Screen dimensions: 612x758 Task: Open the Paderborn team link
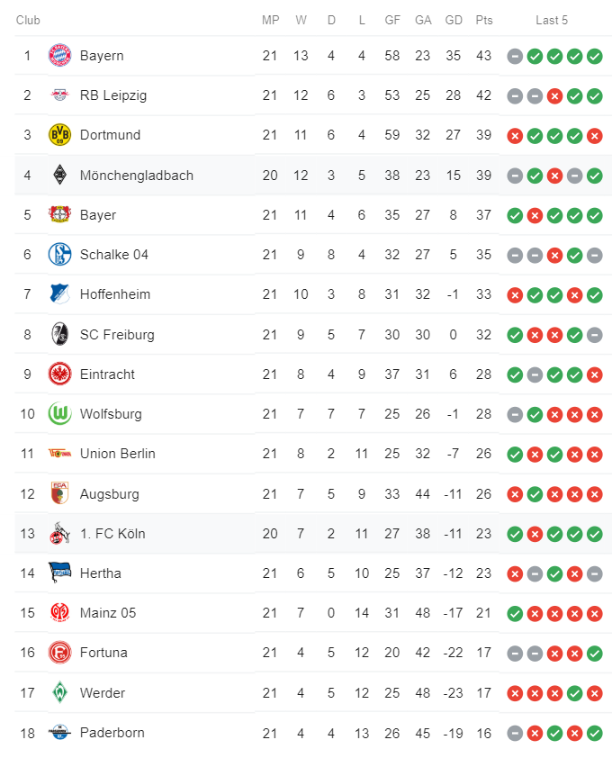[x=112, y=733]
